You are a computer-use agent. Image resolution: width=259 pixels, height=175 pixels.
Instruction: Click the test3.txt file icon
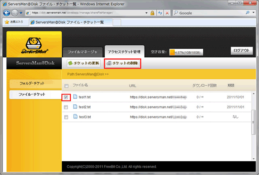(x=75, y=117)
